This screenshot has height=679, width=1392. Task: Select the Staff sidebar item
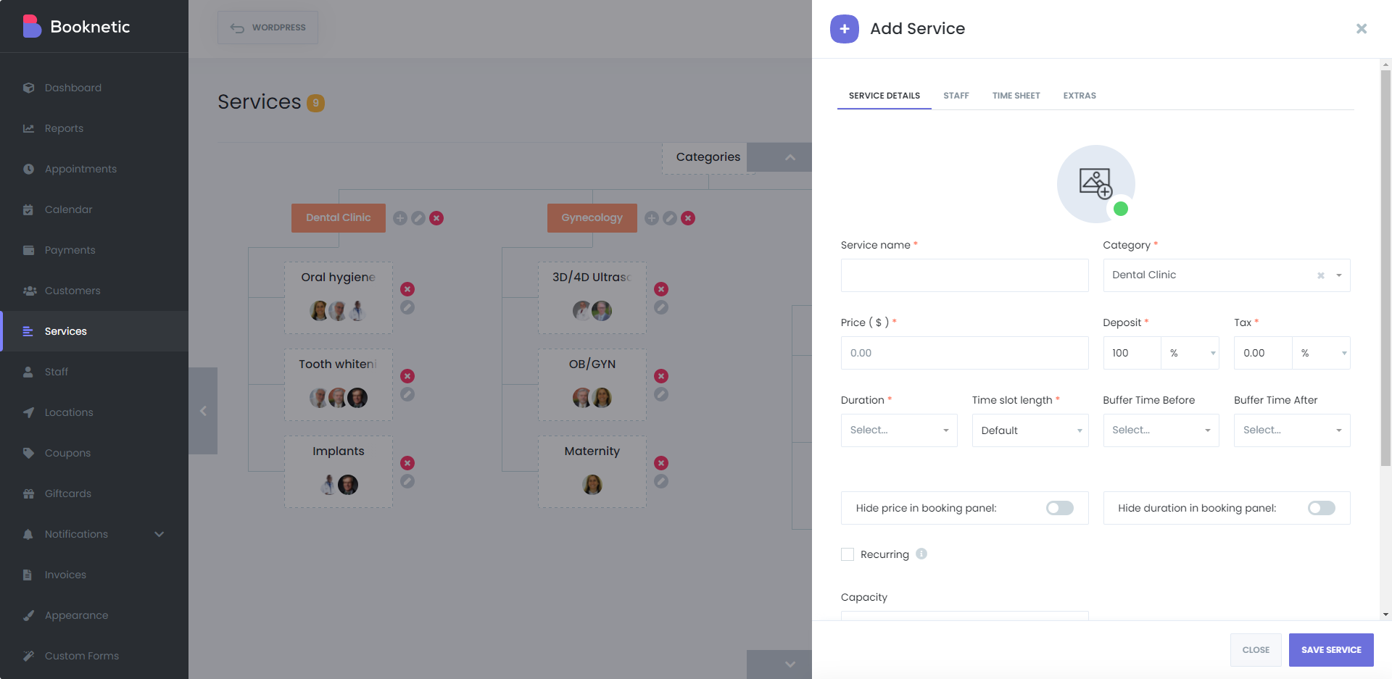(x=94, y=372)
